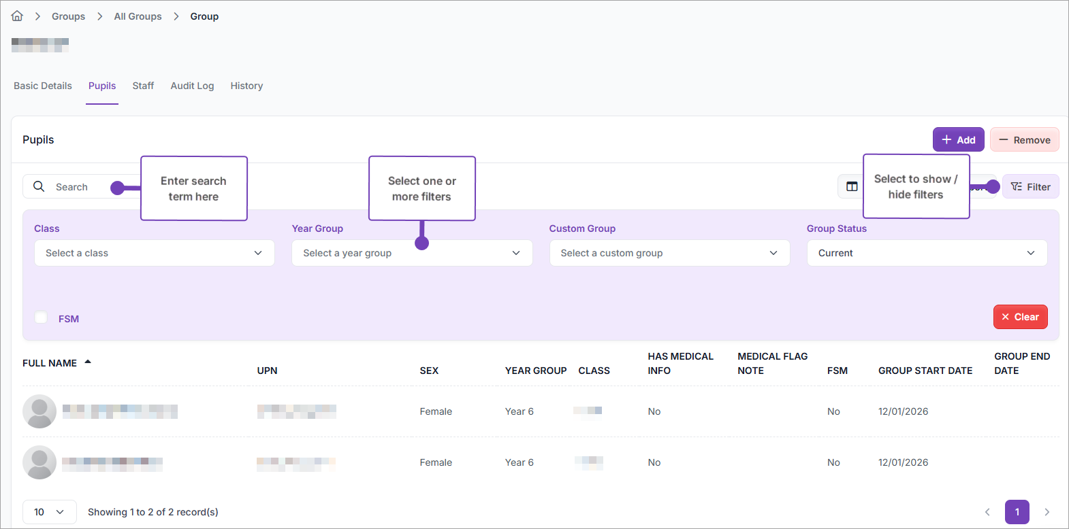The image size is (1069, 529).
Task: Toggle the Filter panel visibility
Action: [1030, 187]
